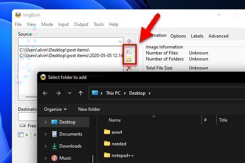The width and height of the screenshot is (245, 163).
Task: Go forward with the right arrow
Action: click(58, 93)
